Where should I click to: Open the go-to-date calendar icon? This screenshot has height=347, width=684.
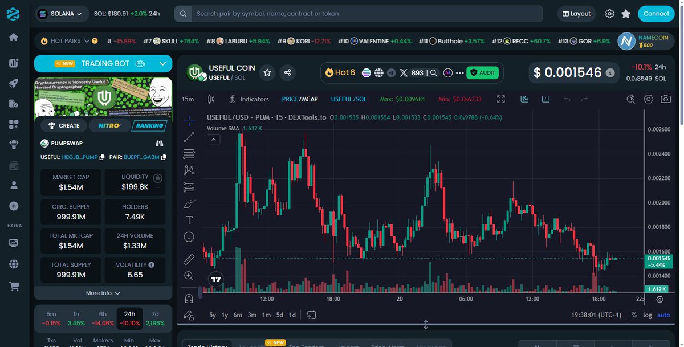[x=311, y=315]
